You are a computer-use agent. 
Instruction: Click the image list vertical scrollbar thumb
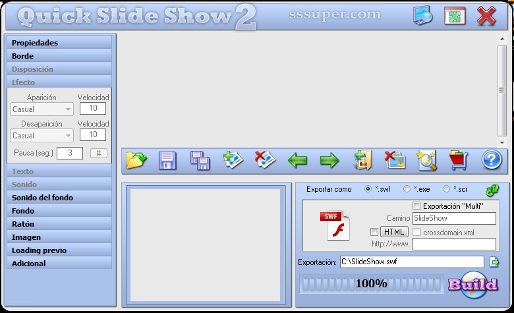click(502, 90)
